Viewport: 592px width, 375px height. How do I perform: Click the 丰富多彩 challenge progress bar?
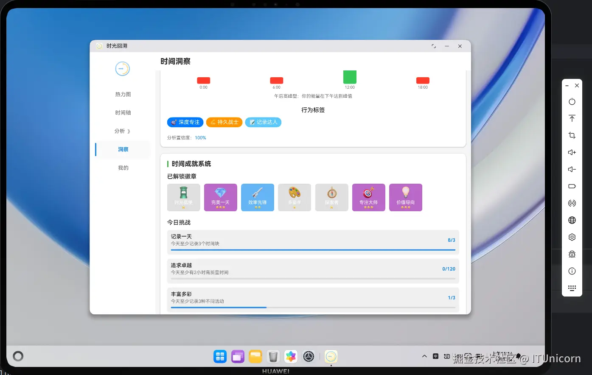click(313, 308)
